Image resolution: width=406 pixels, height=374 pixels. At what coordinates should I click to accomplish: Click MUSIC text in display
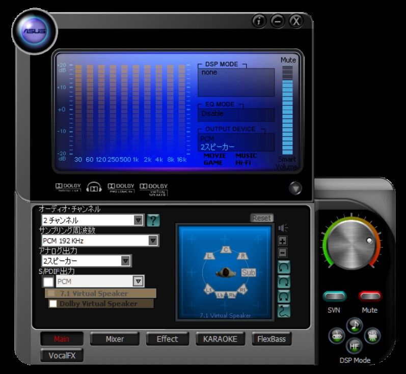[x=246, y=156]
